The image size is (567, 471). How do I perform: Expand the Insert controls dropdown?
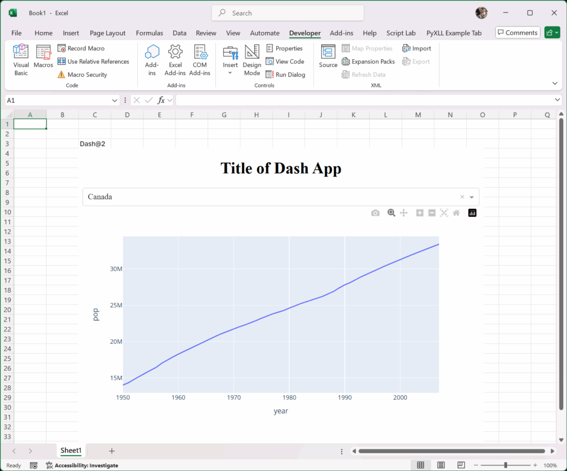click(230, 73)
